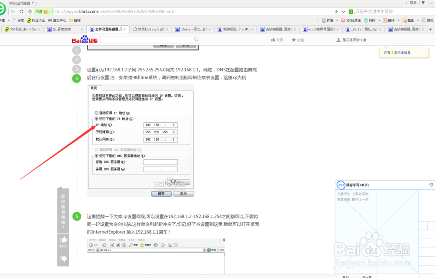
Task: Select the 自动获得 DNS 服务器地址 radio button
Action: (96, 150)
